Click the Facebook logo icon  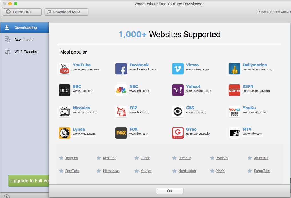click(x=121, y=69)
